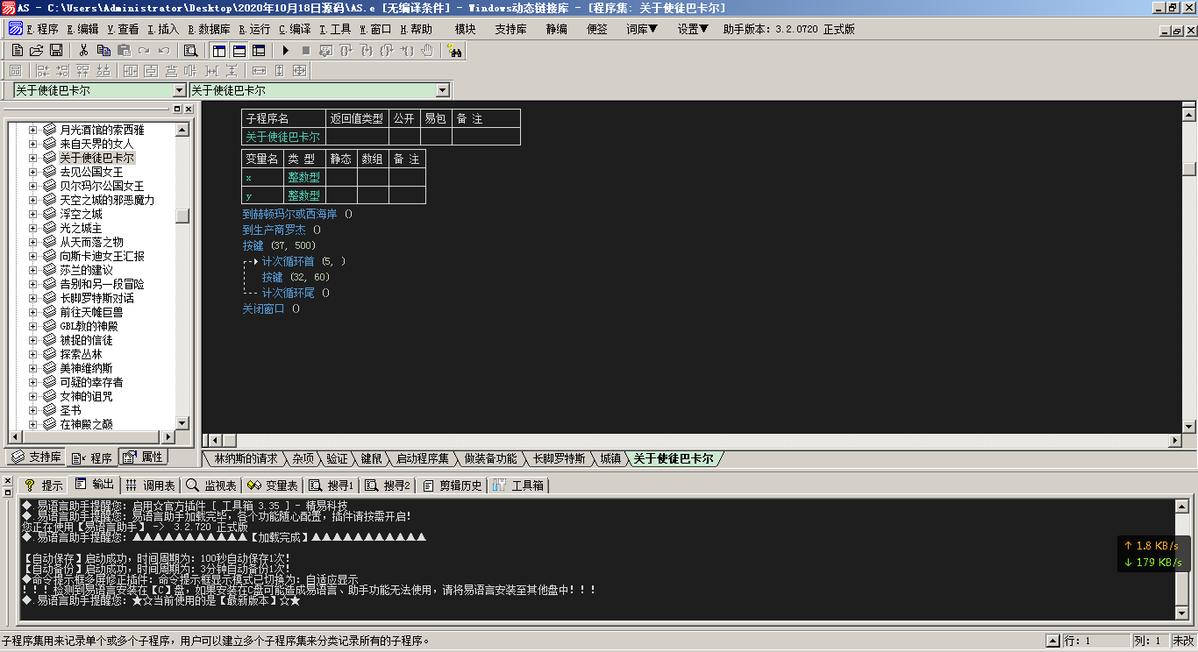The image size is (1198, 652).
Task: Open the 设置▼ dropdown menu
Action: 693,29
